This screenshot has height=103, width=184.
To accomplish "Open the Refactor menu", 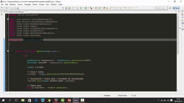I will click(x=13, y=5).
